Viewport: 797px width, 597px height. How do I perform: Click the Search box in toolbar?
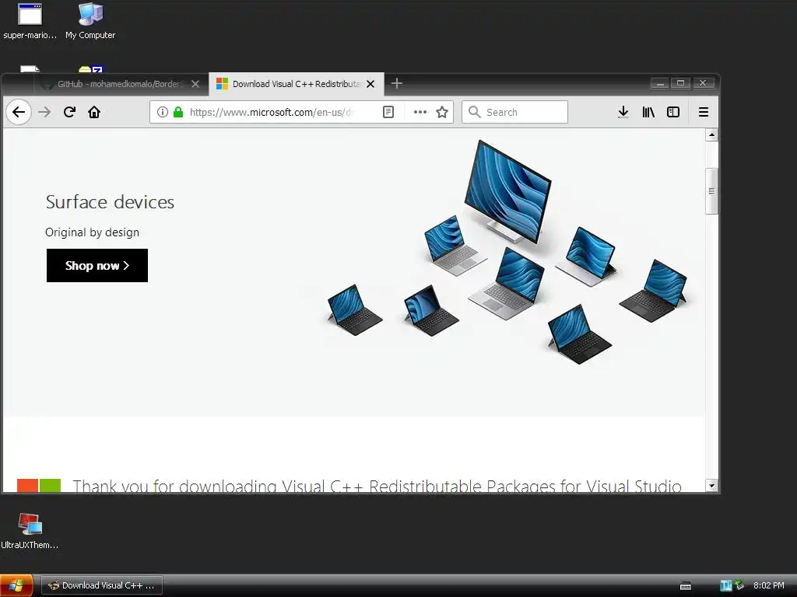515,112
